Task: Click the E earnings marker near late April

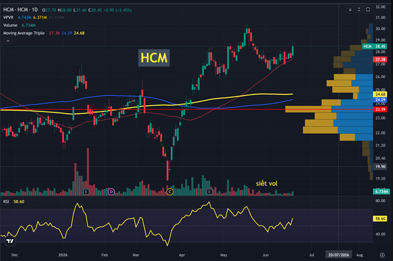Action: (209, 192)
